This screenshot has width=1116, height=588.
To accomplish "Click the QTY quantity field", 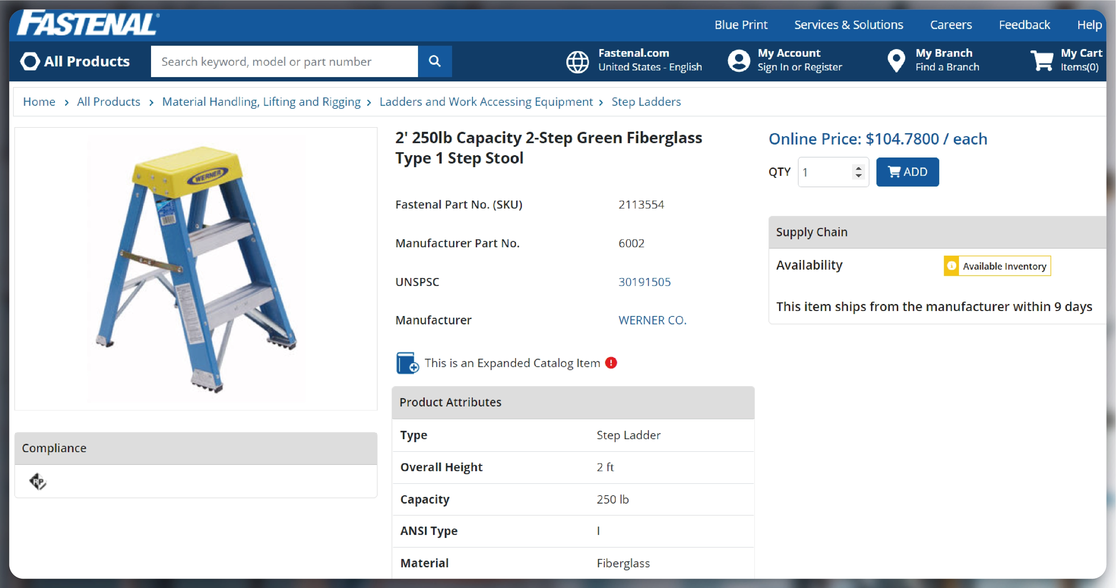I will point(833,172).
